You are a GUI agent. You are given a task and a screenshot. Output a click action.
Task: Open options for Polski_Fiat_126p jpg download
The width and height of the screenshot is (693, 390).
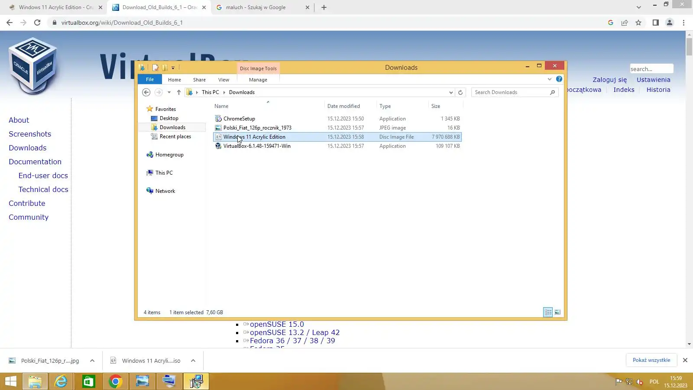coord(92,361)
